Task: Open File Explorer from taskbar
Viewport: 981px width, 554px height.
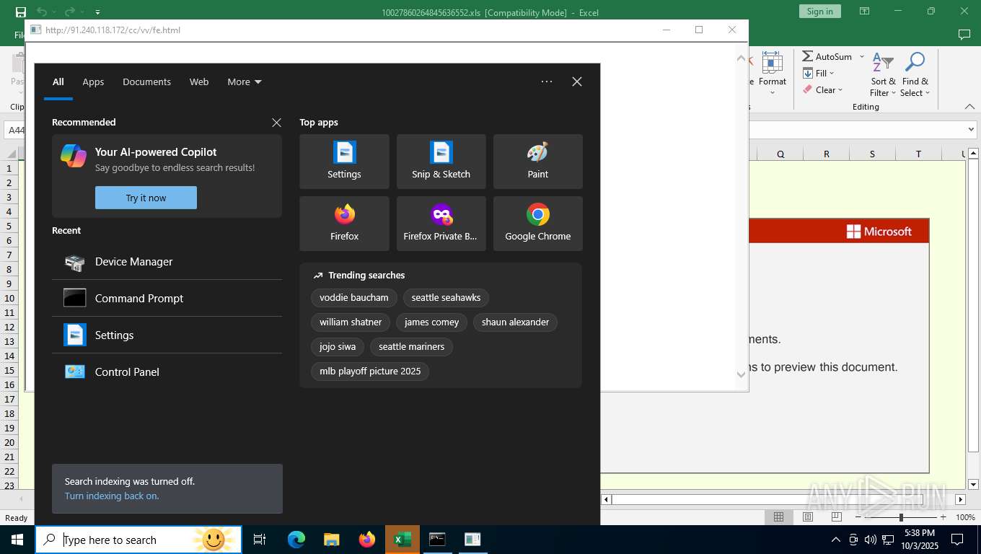Action: click(332, 540)
